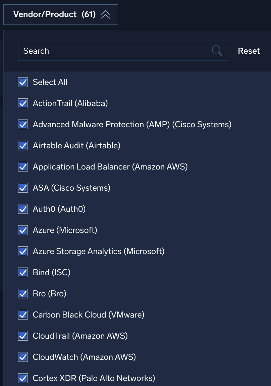
Task: Click the search magnifying glass icon
Action: (x=217, y=50)
